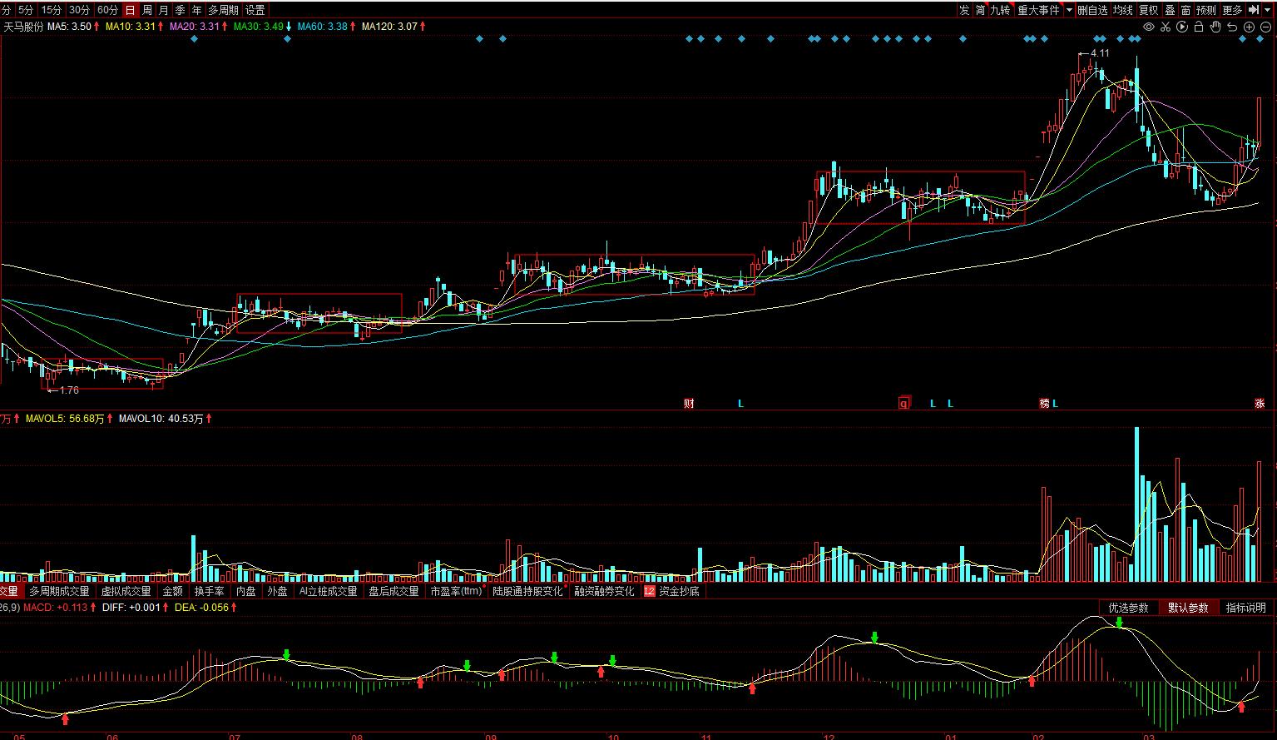
Task: Click the scissors cut tool icon
Action: 1166,27
